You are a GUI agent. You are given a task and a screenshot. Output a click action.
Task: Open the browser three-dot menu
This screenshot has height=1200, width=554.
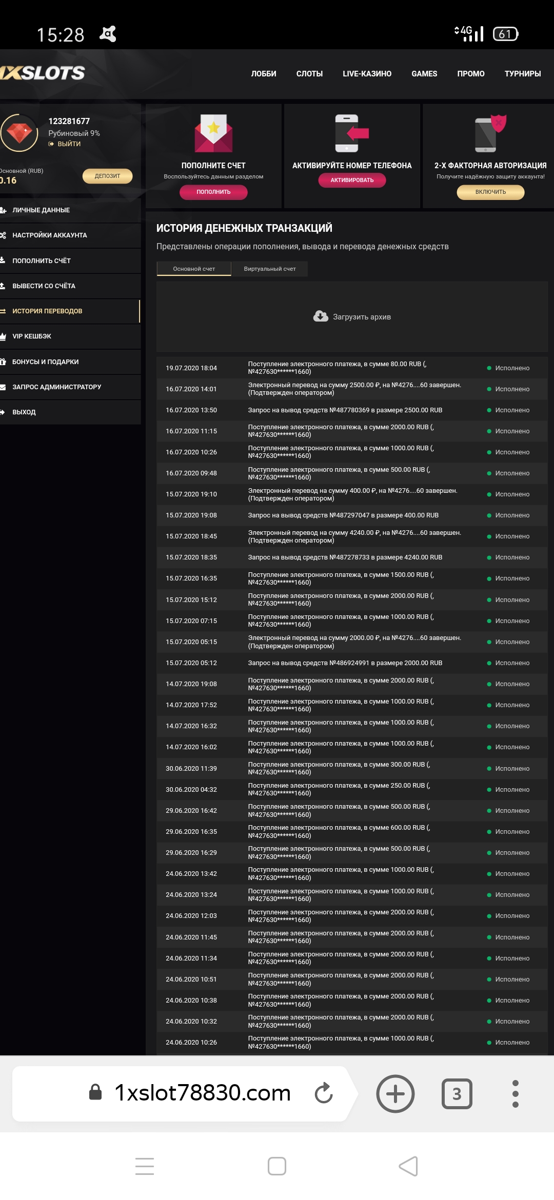coord(515,1093)
